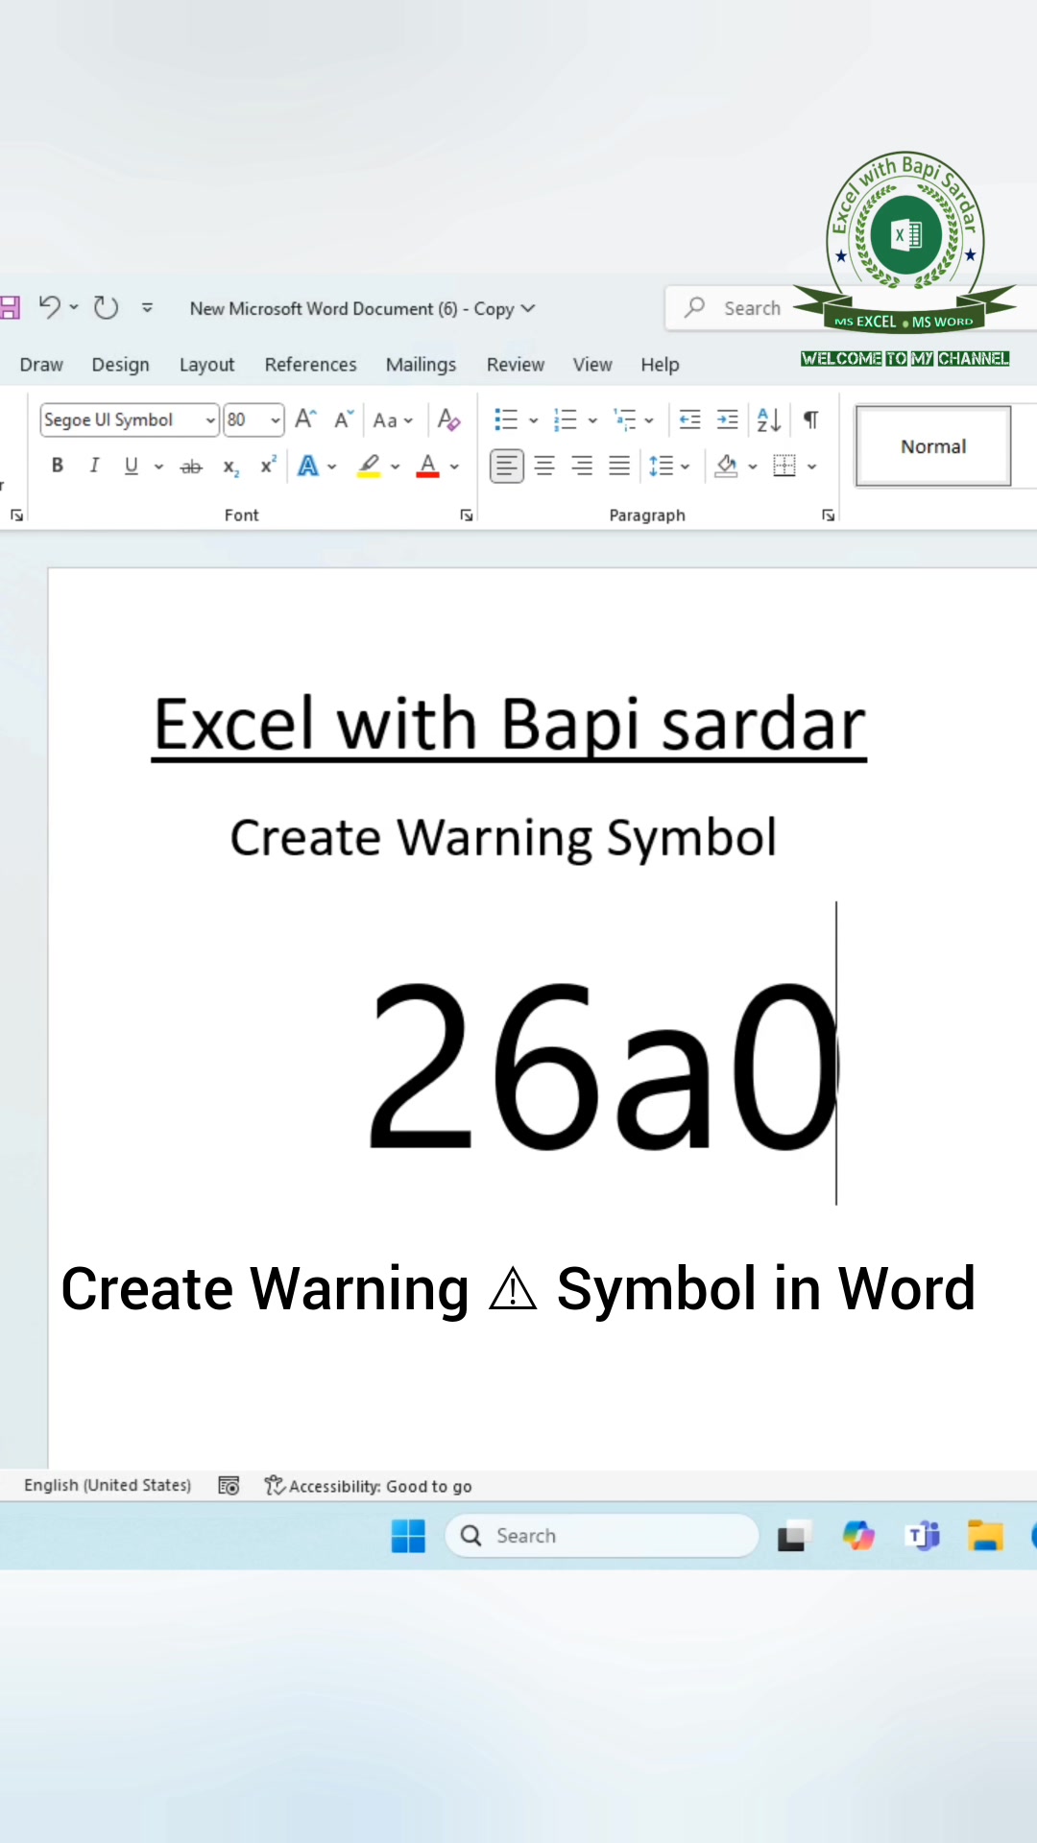
Task: Apply yellow text highlight color
Action: (x=369, y=467)
